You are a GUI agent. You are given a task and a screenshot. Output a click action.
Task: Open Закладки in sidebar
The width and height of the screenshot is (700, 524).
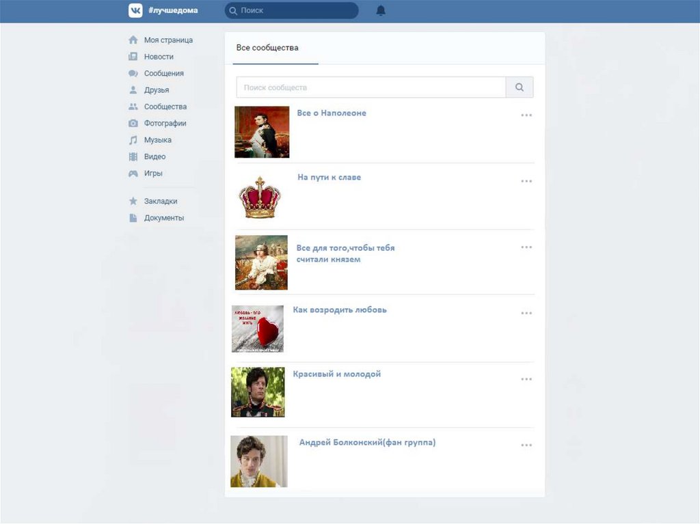(x=161, y=201)
